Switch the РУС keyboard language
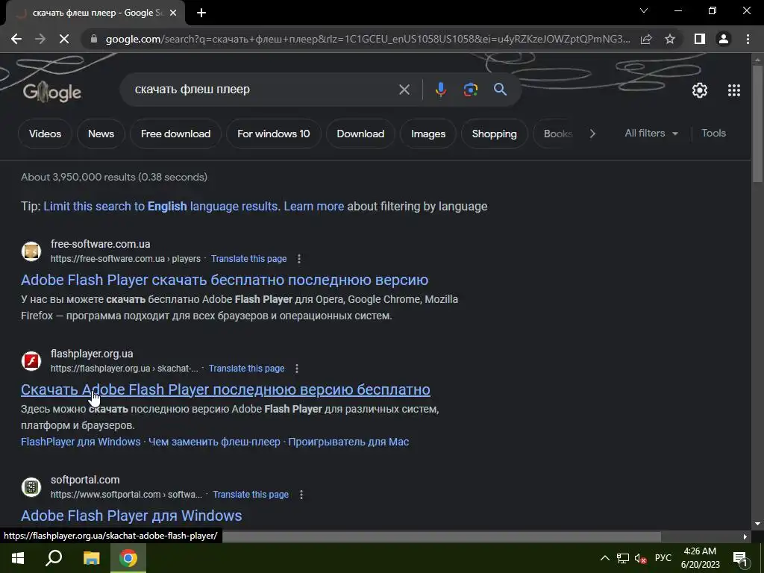The image size is (764, 573). (x=663, y=558)
